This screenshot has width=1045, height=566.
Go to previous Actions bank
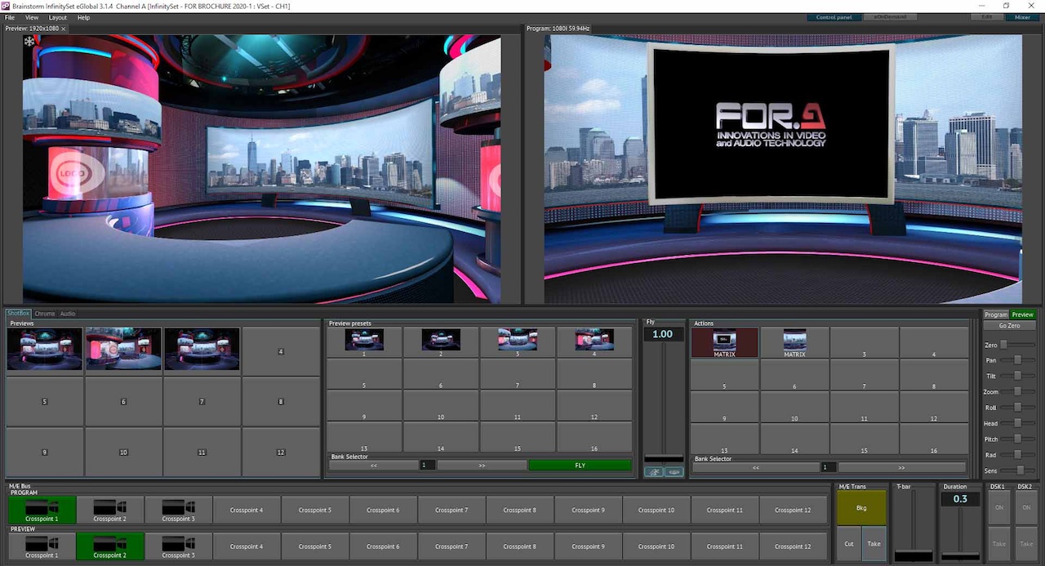757,468
